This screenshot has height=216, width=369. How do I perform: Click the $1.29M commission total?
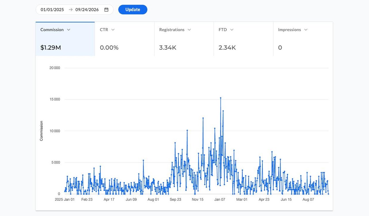click(x=51, y=48)
